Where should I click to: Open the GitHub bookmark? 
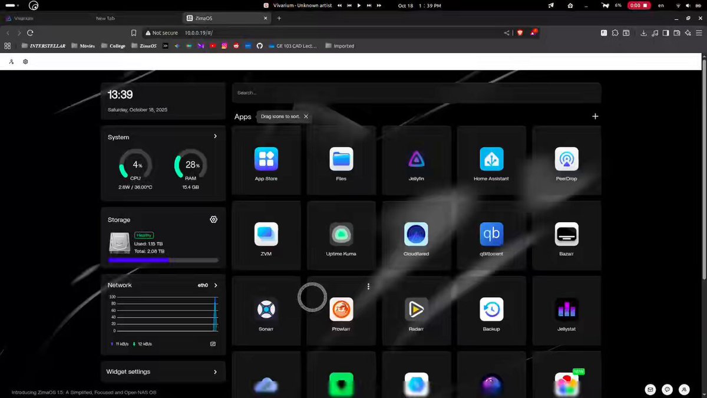click(259, 46)
